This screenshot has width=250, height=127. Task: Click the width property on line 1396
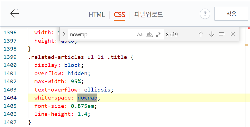coord(44,33)
